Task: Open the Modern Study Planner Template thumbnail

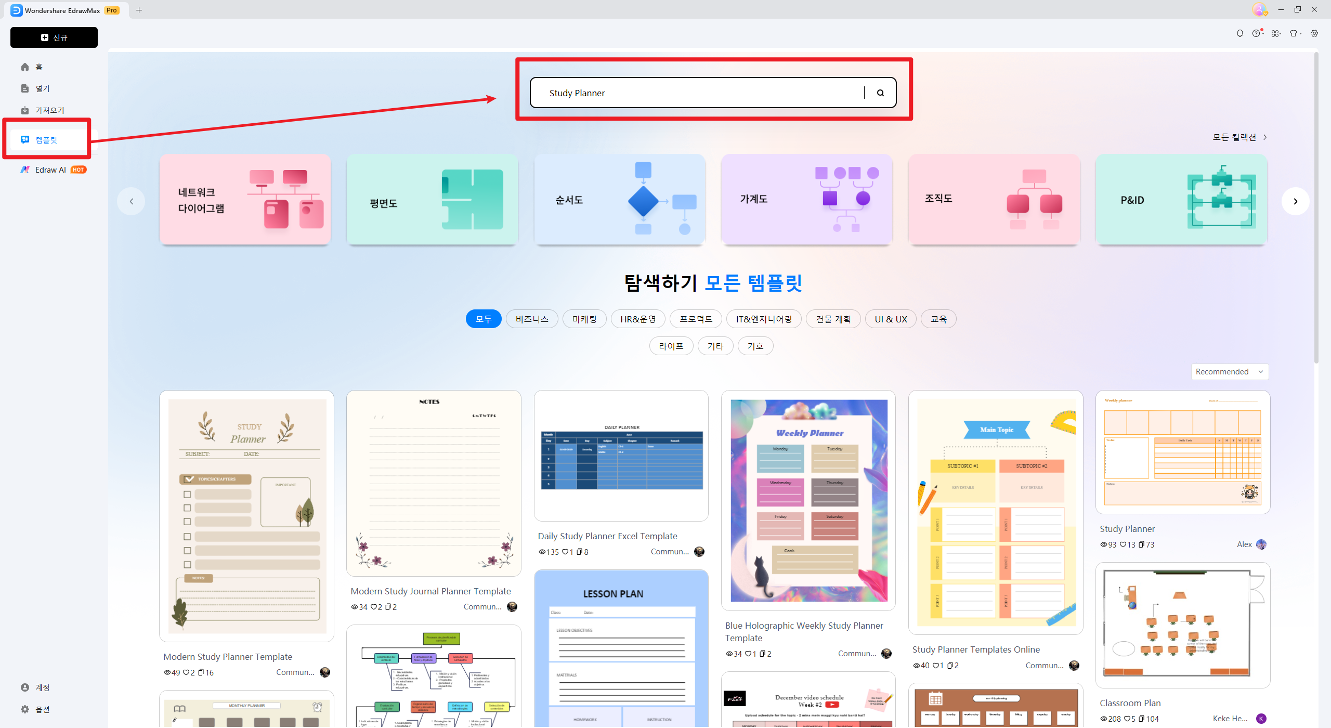Action: 246,515
